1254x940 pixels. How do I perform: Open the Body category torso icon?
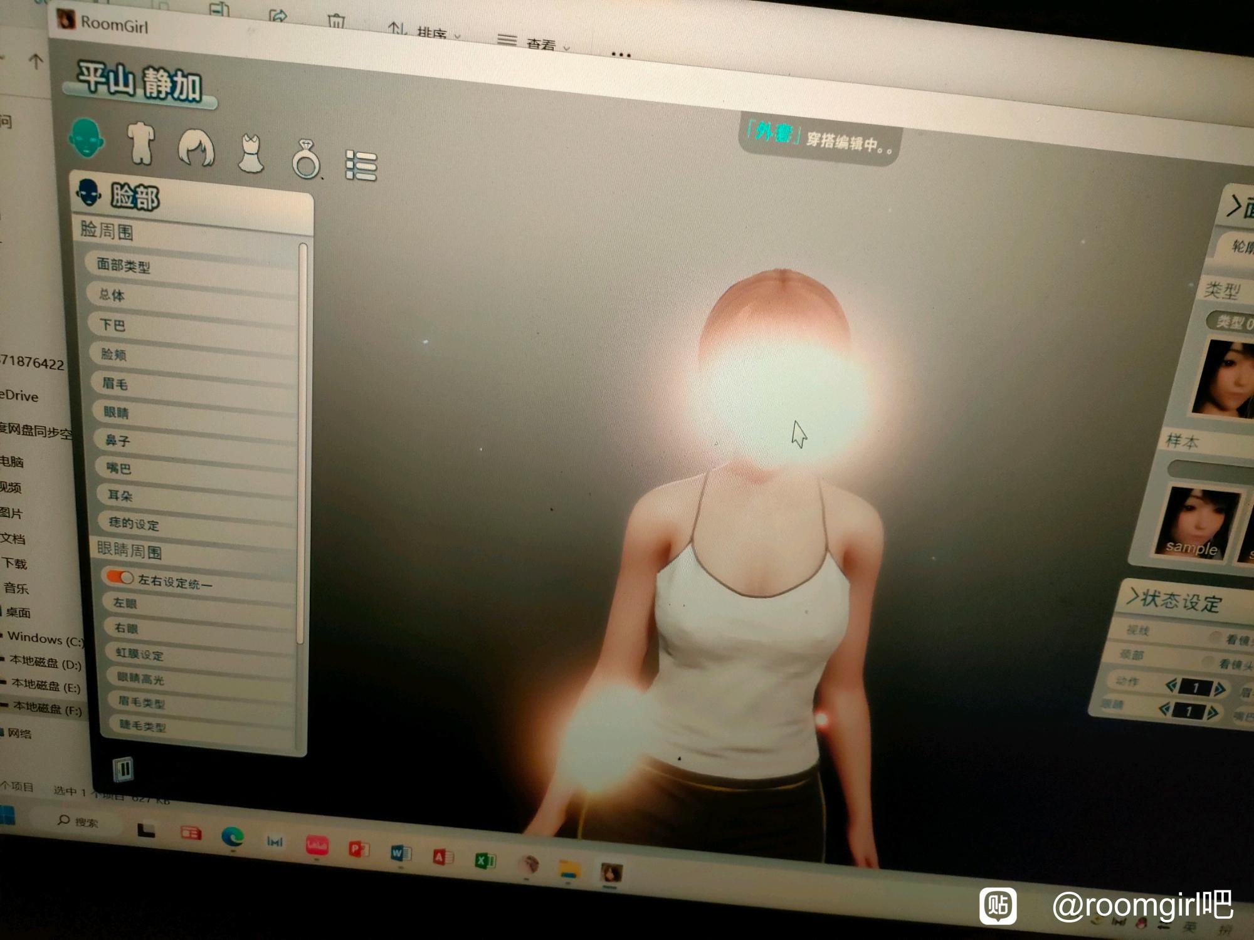(x=141, y=143)
